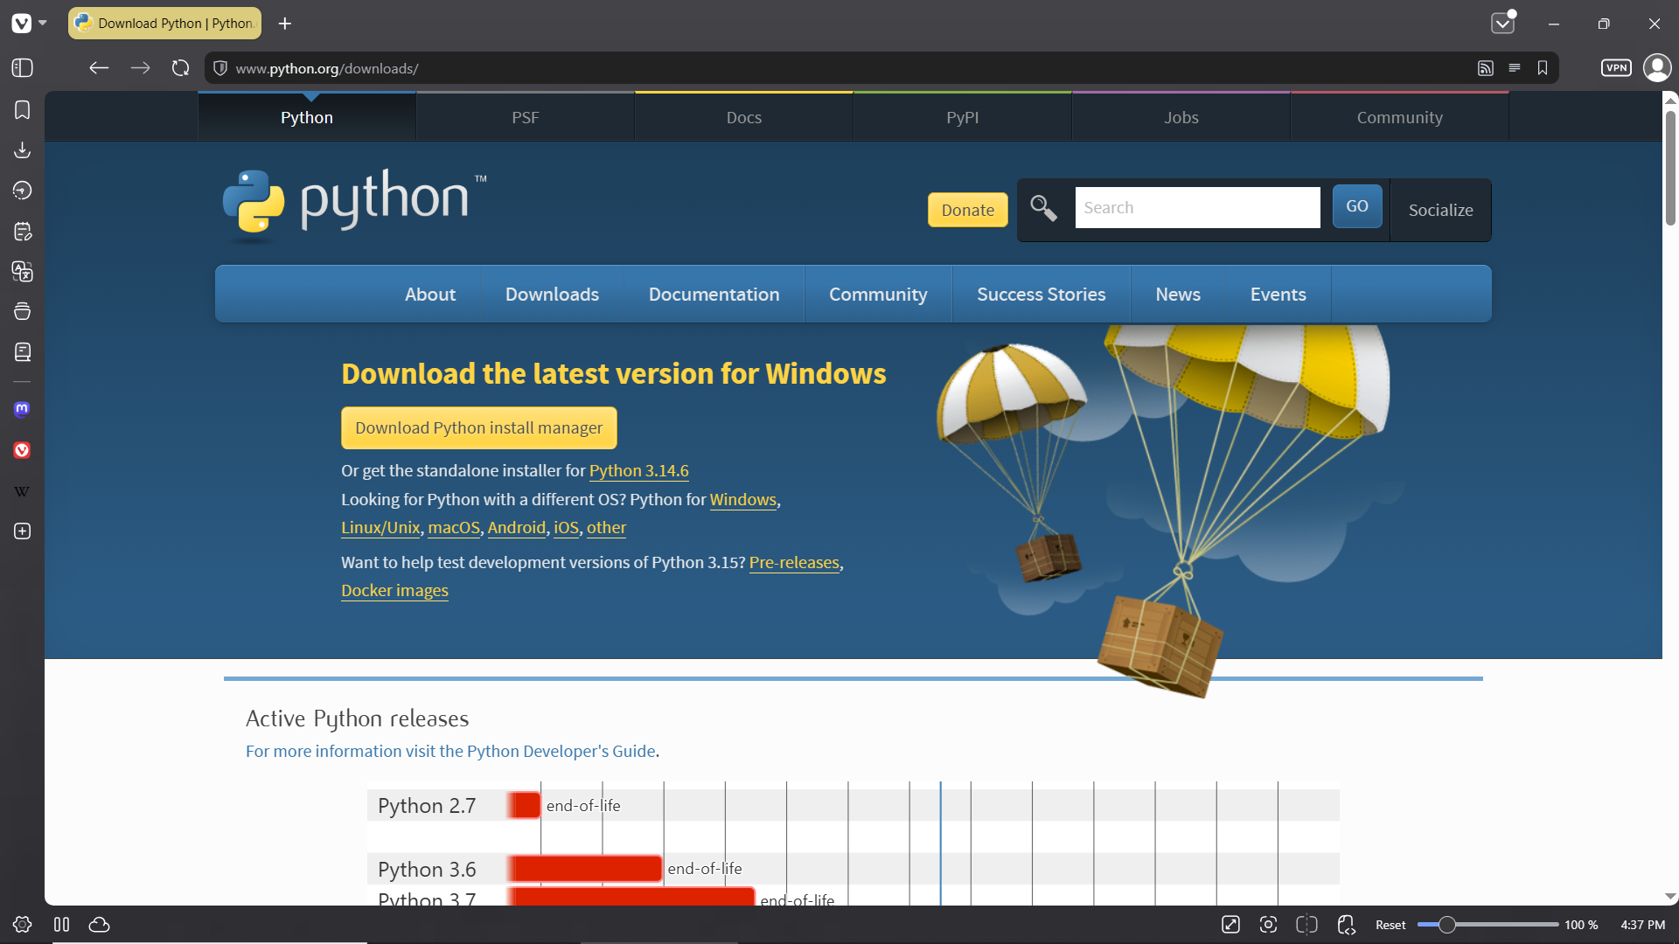Toggle the VPN button
1679x944 pixels.
point(1616,68)
